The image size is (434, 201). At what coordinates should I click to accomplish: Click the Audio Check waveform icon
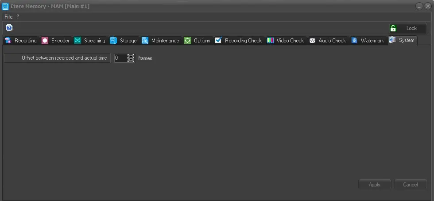312,41
